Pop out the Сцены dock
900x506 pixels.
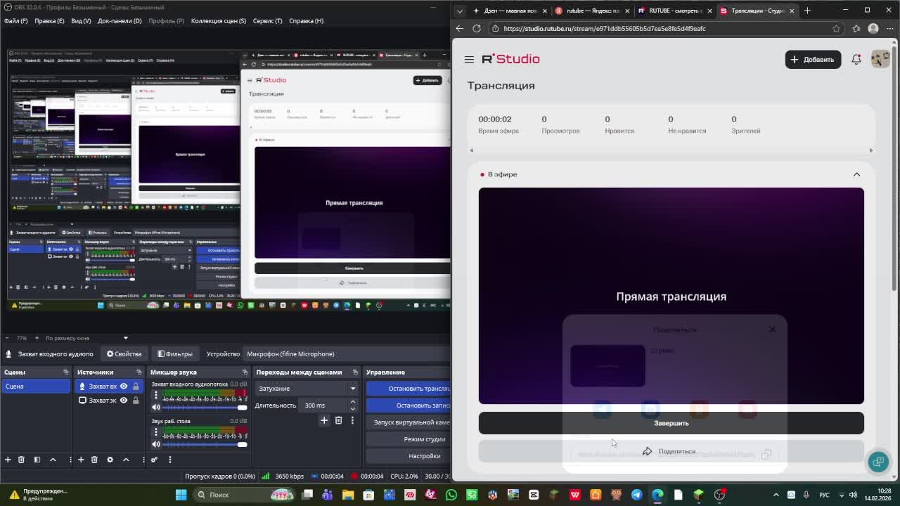[65, 372]
